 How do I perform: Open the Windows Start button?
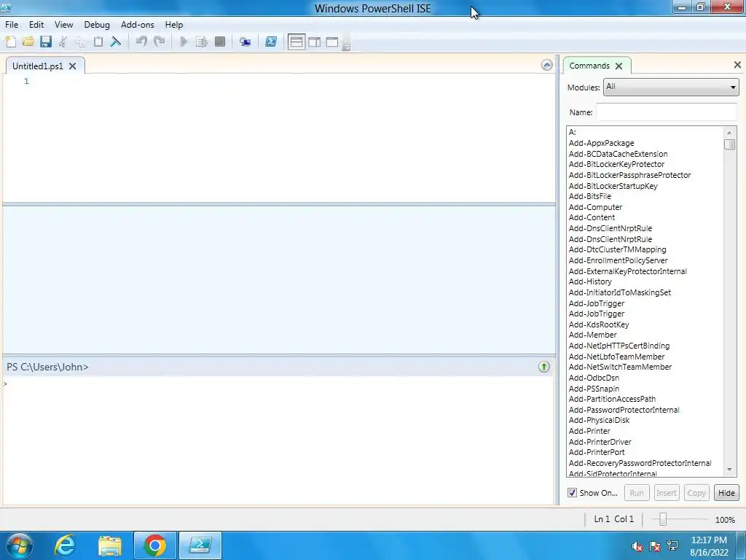20,545
